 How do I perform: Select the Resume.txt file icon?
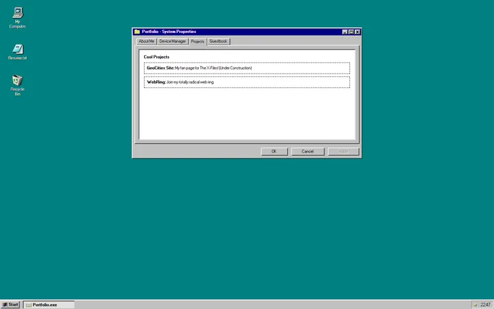point(17,49)
